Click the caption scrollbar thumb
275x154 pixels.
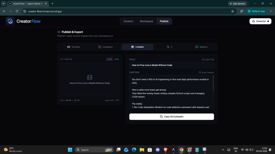(x=213, y=83)
